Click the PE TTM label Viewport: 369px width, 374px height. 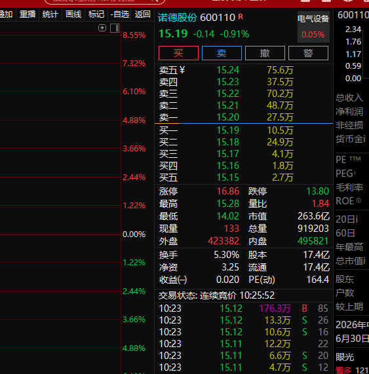coord(348,160)
